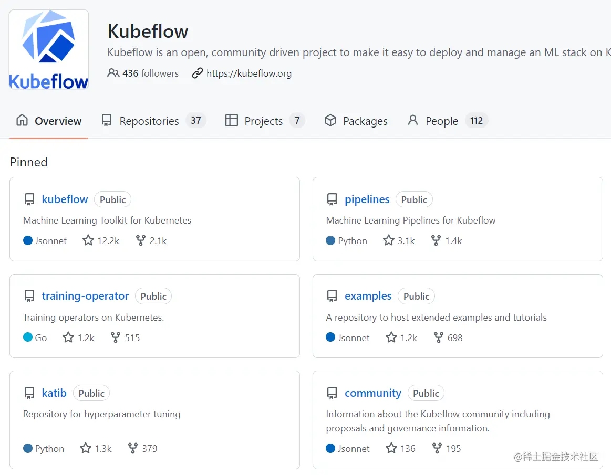
Task: Click the fork icon on examples repo
Action: 438,337
